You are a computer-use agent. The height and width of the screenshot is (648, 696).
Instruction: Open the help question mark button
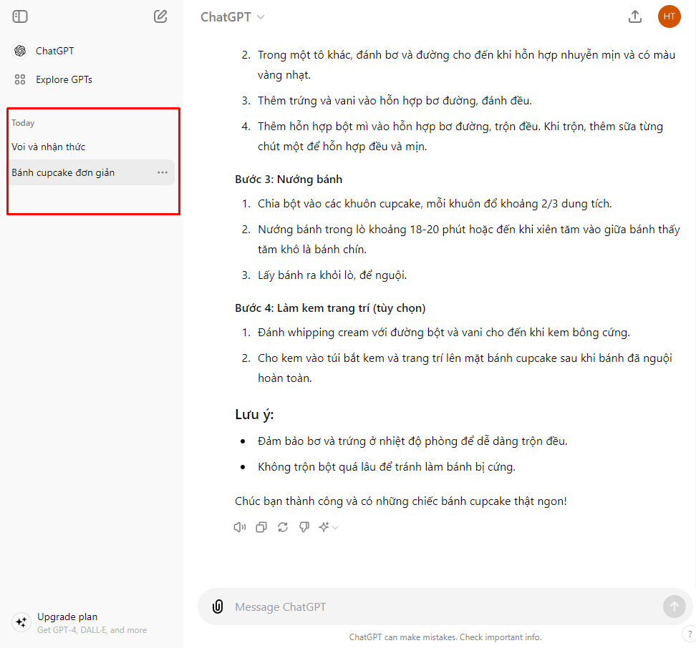coord(690,634)
